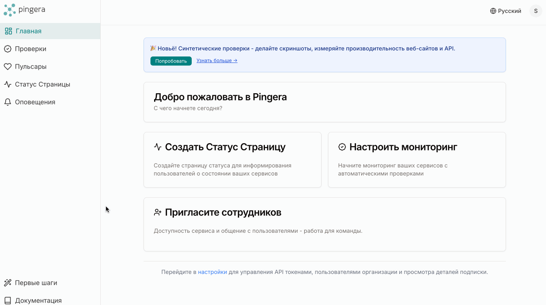Click the check icon in Настроить мониторинг card
This screenshot has height=305, width=546.
[x=342, y=147]
